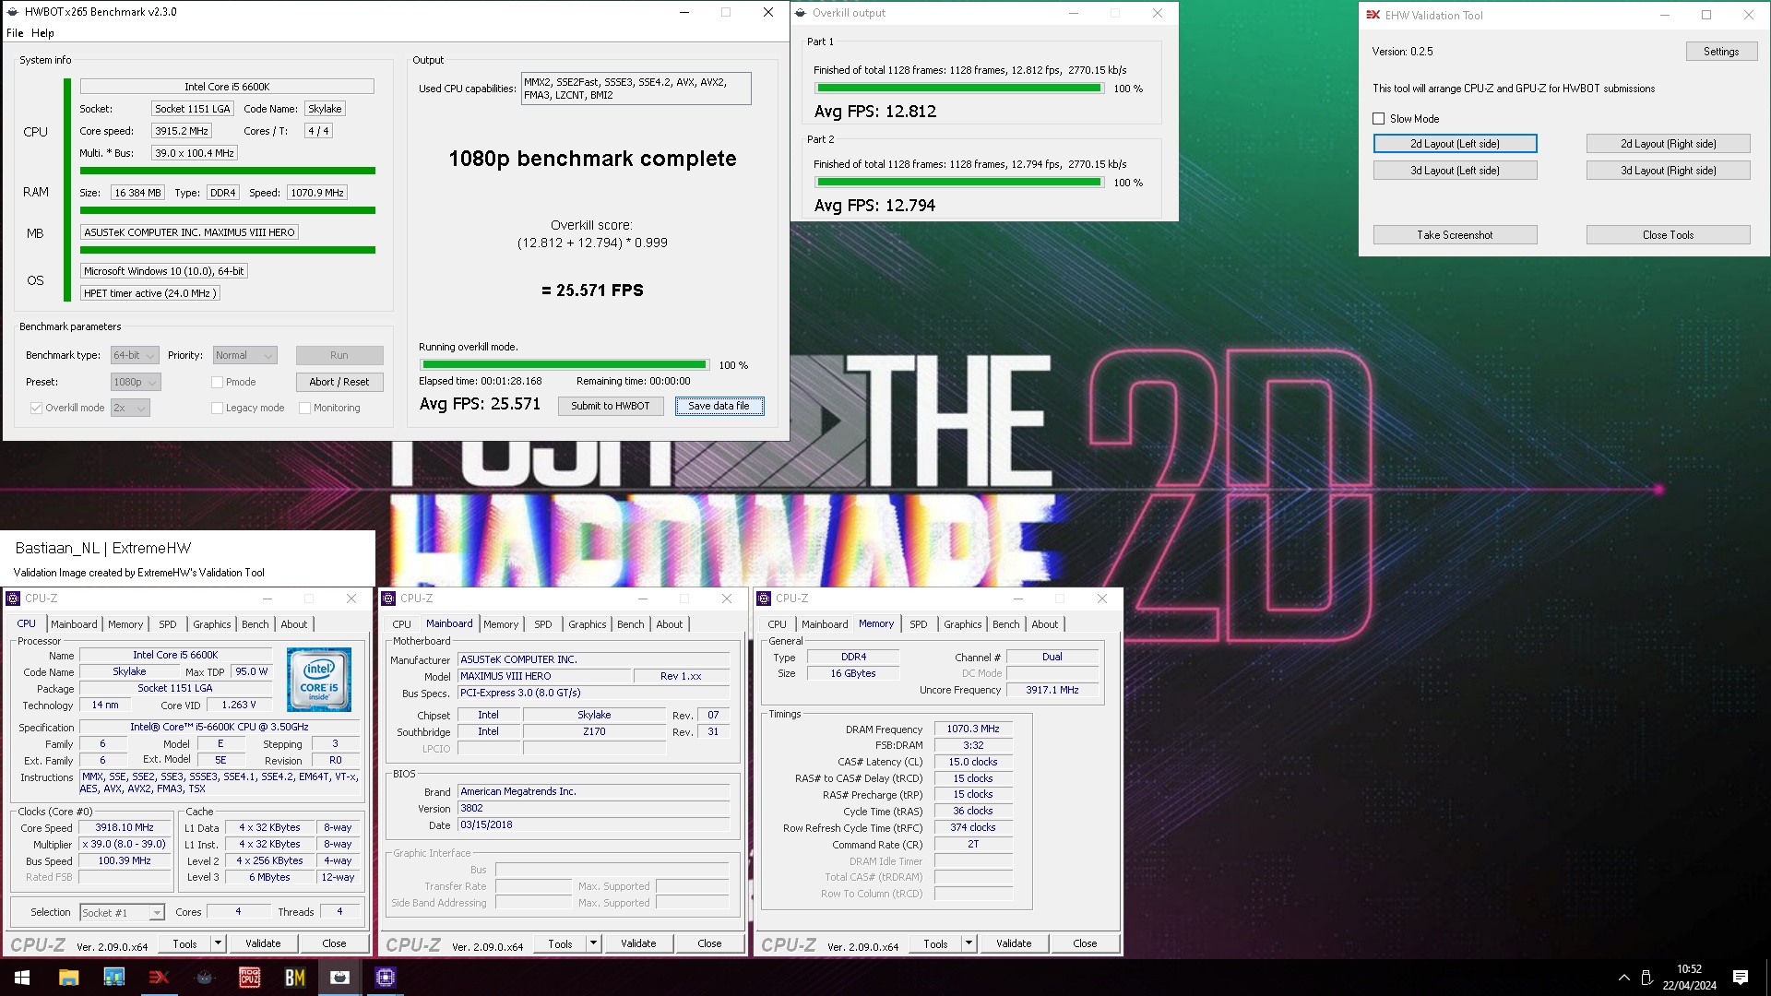Click 2d Layout (Left side) button
This screenshot has width=1771, height=996.
[1455, 144]
